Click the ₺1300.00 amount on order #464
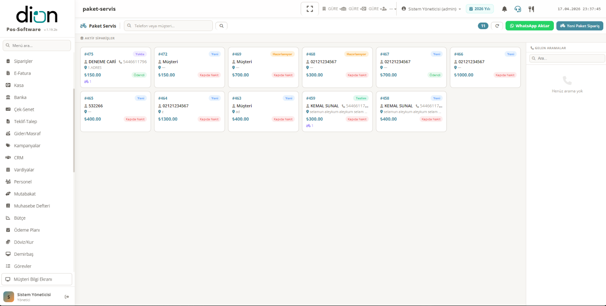 click(168, 119)
